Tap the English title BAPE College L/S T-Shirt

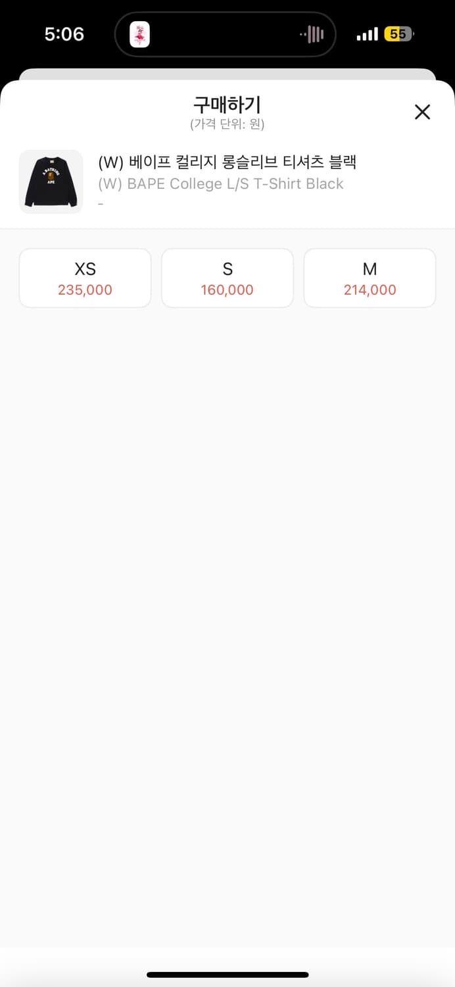[221, 184]
